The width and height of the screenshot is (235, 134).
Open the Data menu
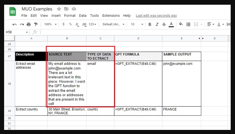(x=83, y=16)
